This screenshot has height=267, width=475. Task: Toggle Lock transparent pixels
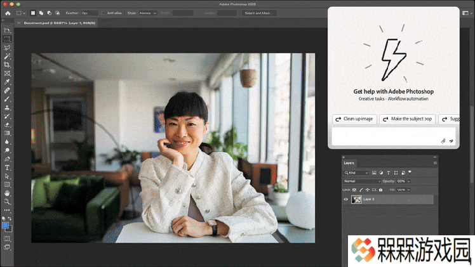tap(354, 190)
